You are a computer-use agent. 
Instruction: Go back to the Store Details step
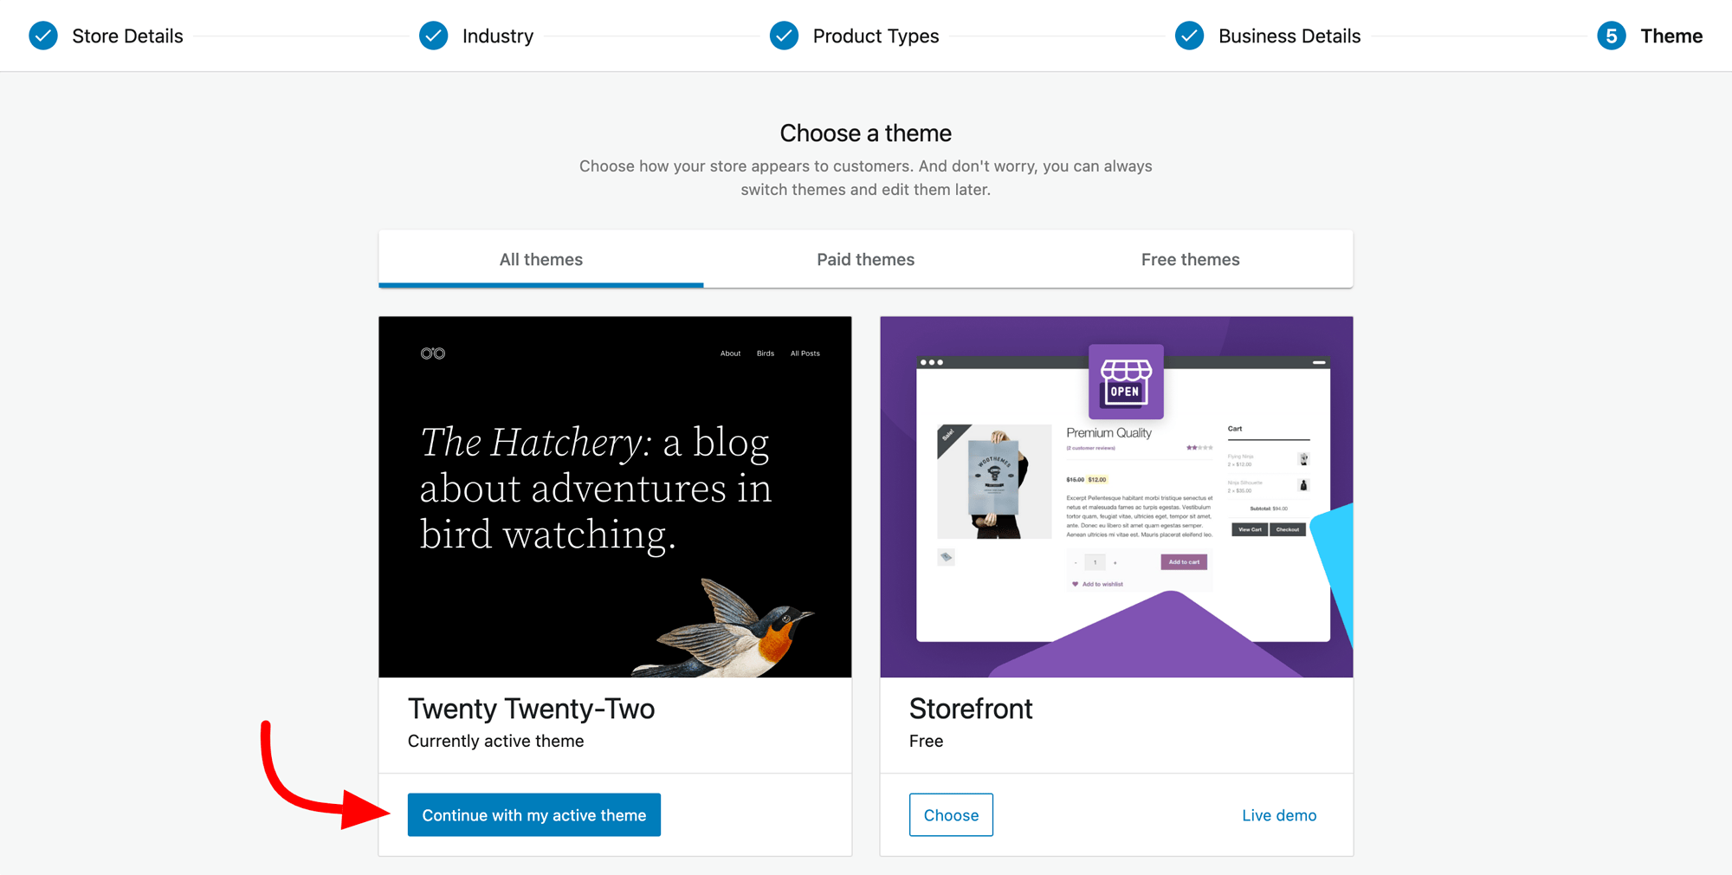pos(127,36)
